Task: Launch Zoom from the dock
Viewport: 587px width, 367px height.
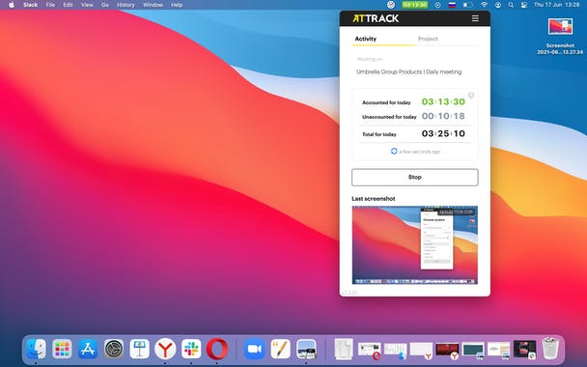Action: [255, 349]
